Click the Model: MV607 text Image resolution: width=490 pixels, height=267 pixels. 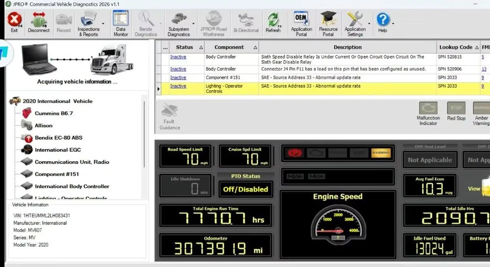coord(27,230)
